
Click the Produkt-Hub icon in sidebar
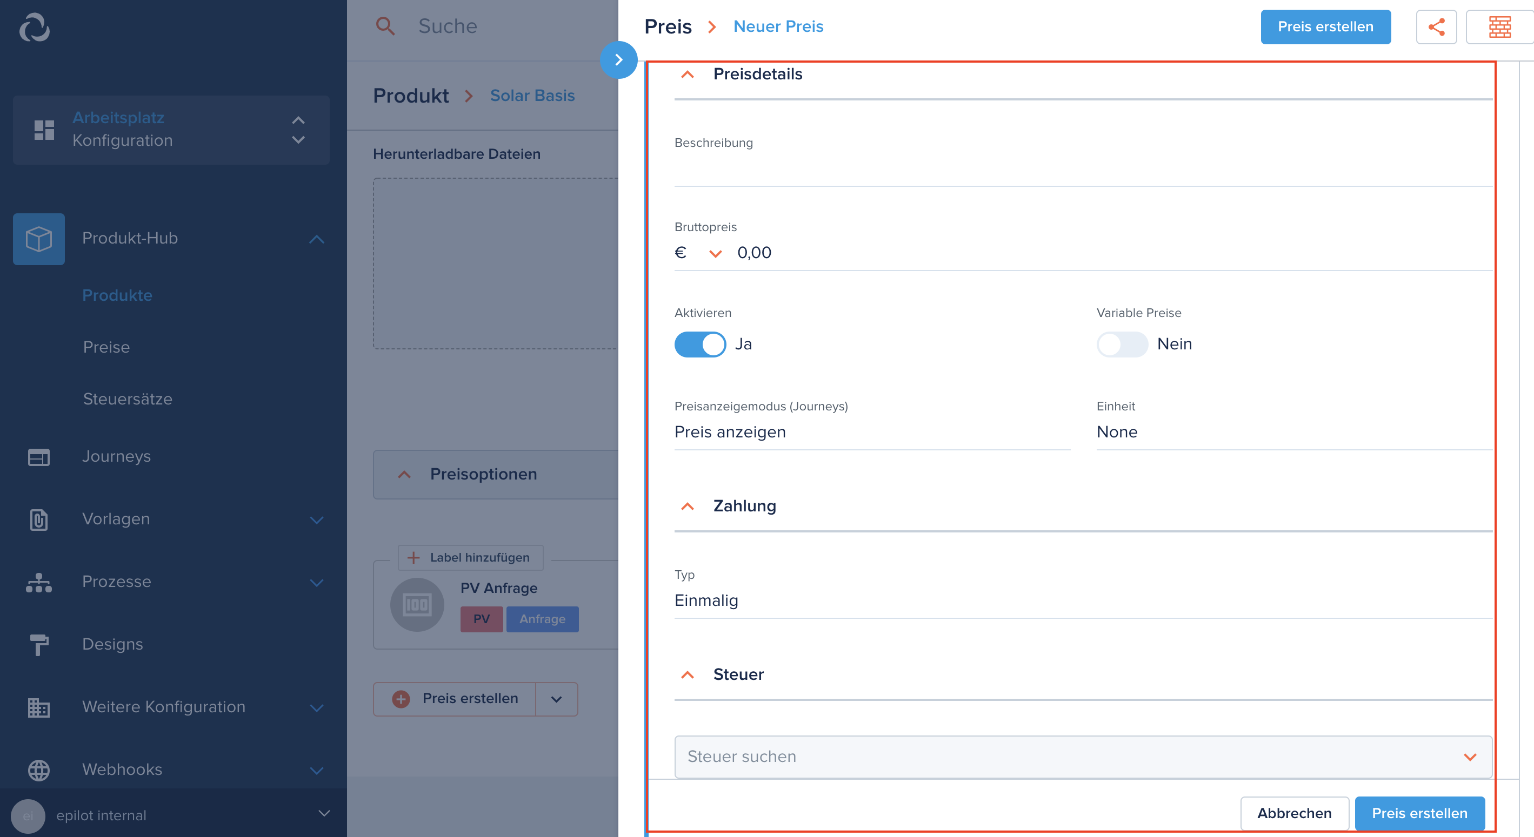tap(38, 239)
